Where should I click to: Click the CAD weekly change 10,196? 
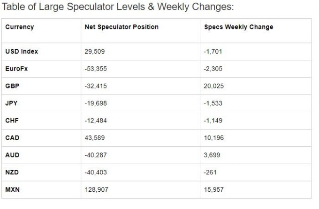pyautogui.click(x=214, y=137)
